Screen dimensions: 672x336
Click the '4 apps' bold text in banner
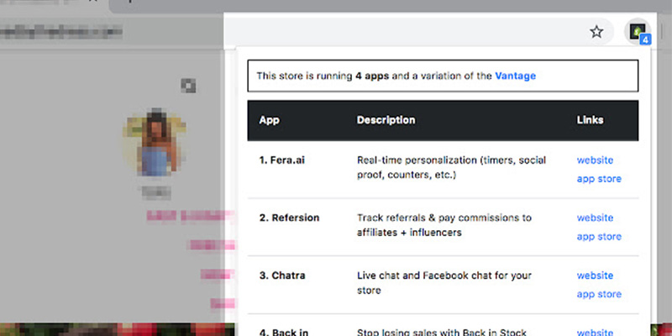pyautogui.click(x=372, y=76)
